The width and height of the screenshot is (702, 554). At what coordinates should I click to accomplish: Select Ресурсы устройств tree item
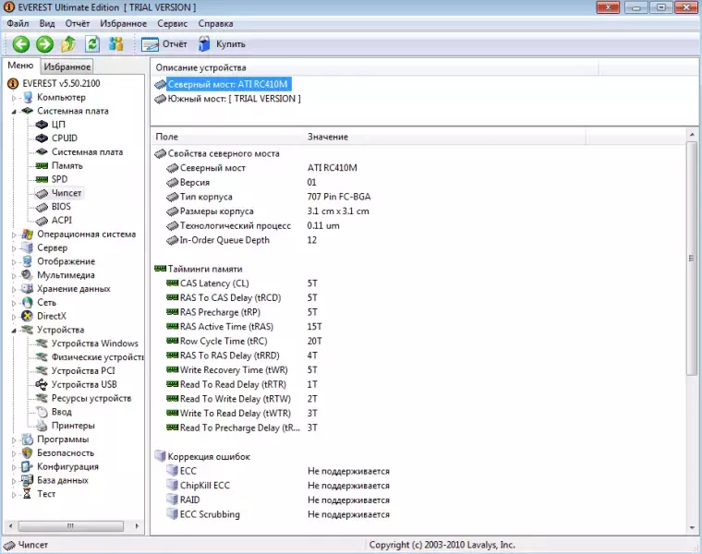[x=91, y=398]
